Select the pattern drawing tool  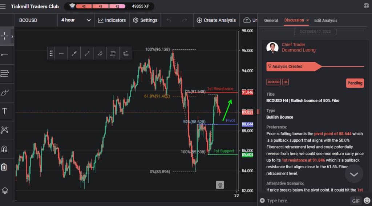4,130
